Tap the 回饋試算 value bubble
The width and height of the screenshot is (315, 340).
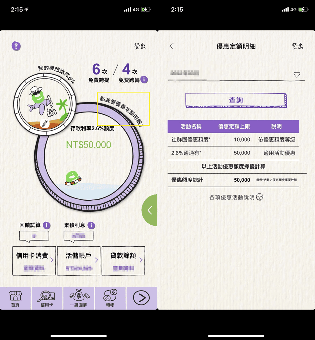[x=34, y=236]
